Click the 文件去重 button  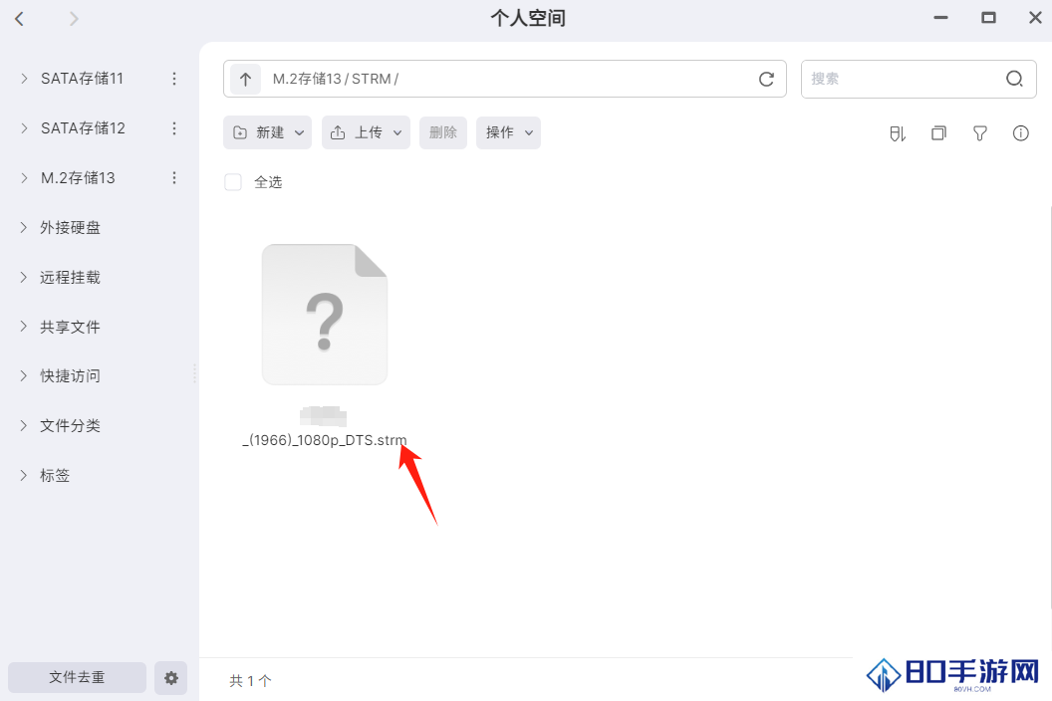coord(77,677)
